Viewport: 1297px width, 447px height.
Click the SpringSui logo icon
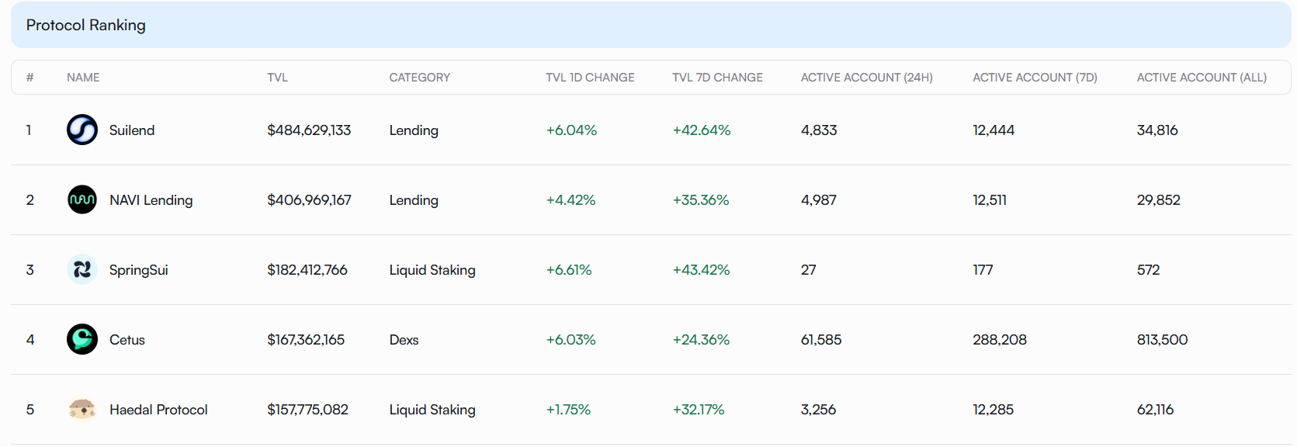click(x=82, y=269)
